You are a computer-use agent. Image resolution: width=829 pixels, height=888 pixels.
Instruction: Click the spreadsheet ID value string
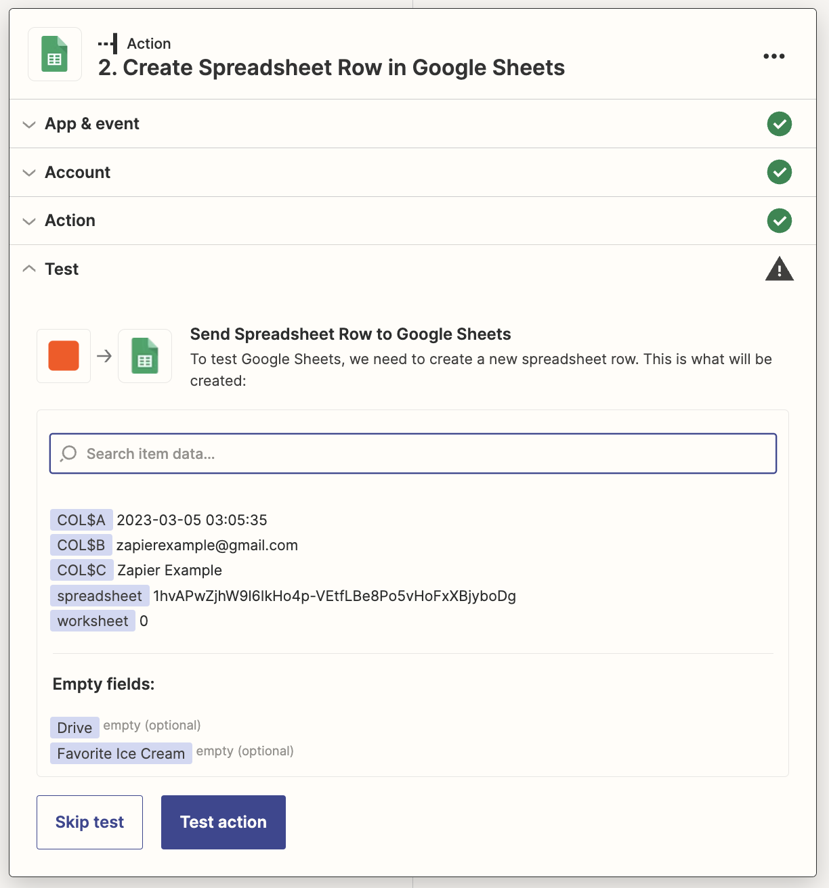(335, 596)
